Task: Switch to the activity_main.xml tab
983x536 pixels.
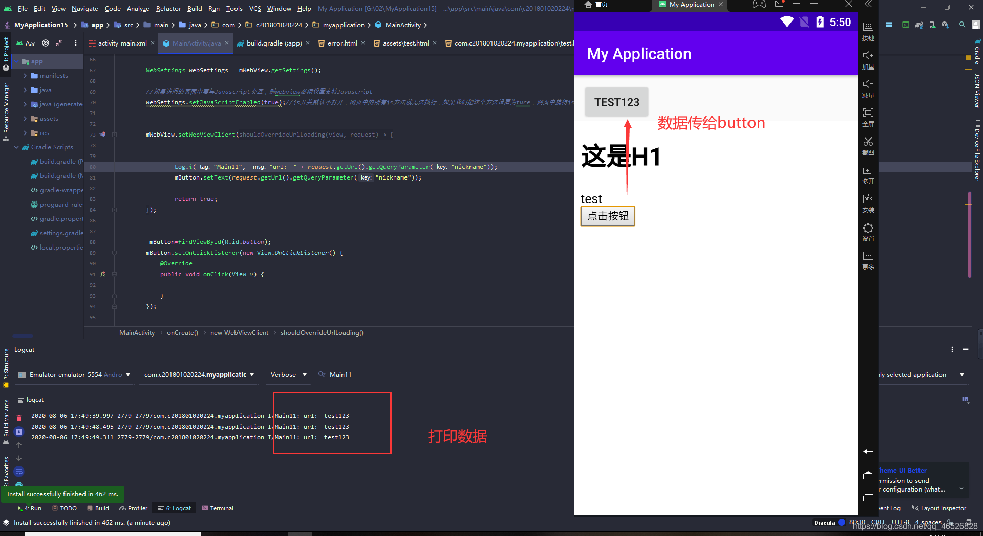Action: (x=122, y=43)
